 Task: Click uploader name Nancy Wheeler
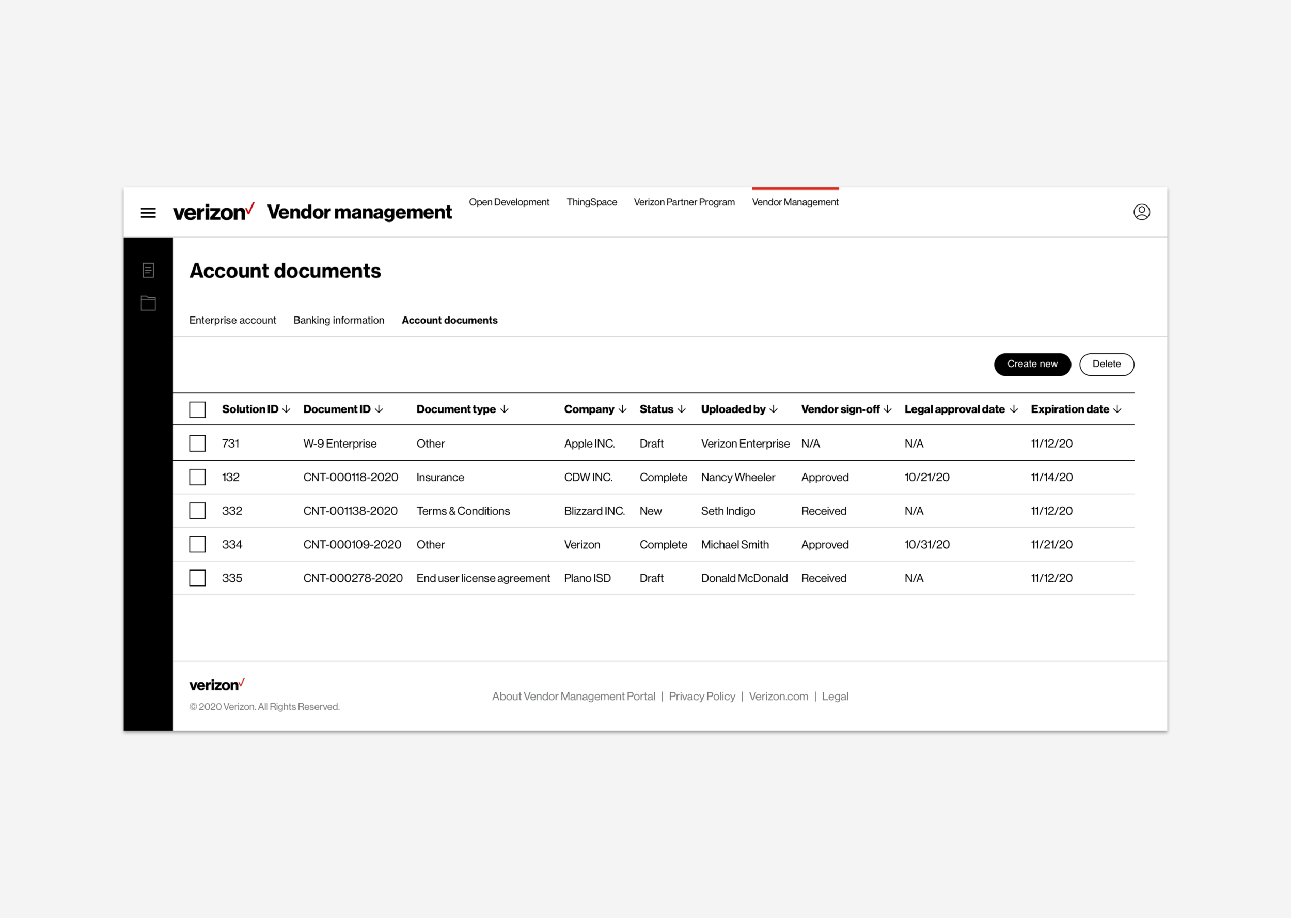tap(737, 477)
